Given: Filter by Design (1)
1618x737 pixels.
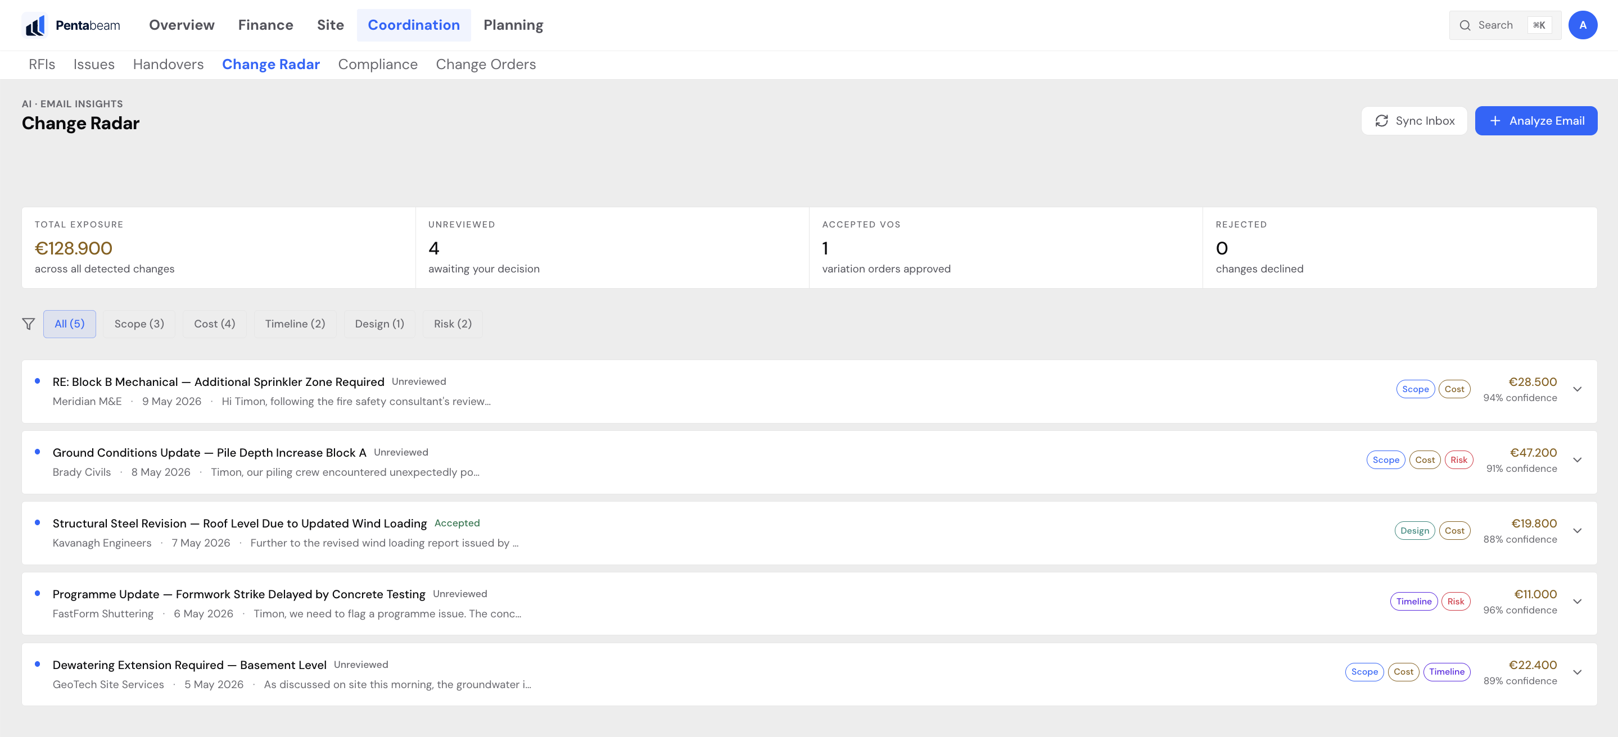Looking at the screenshot, I should [x=379, y=324].
